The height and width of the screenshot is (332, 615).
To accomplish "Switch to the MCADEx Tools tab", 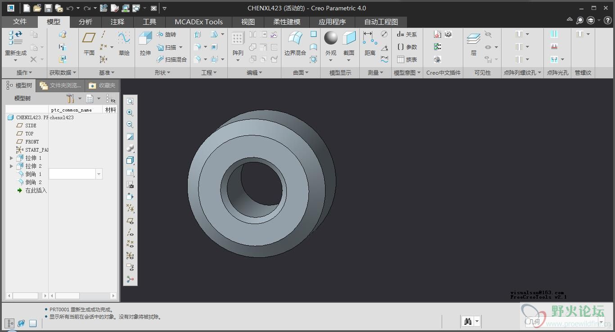I will tap(199, 22).
